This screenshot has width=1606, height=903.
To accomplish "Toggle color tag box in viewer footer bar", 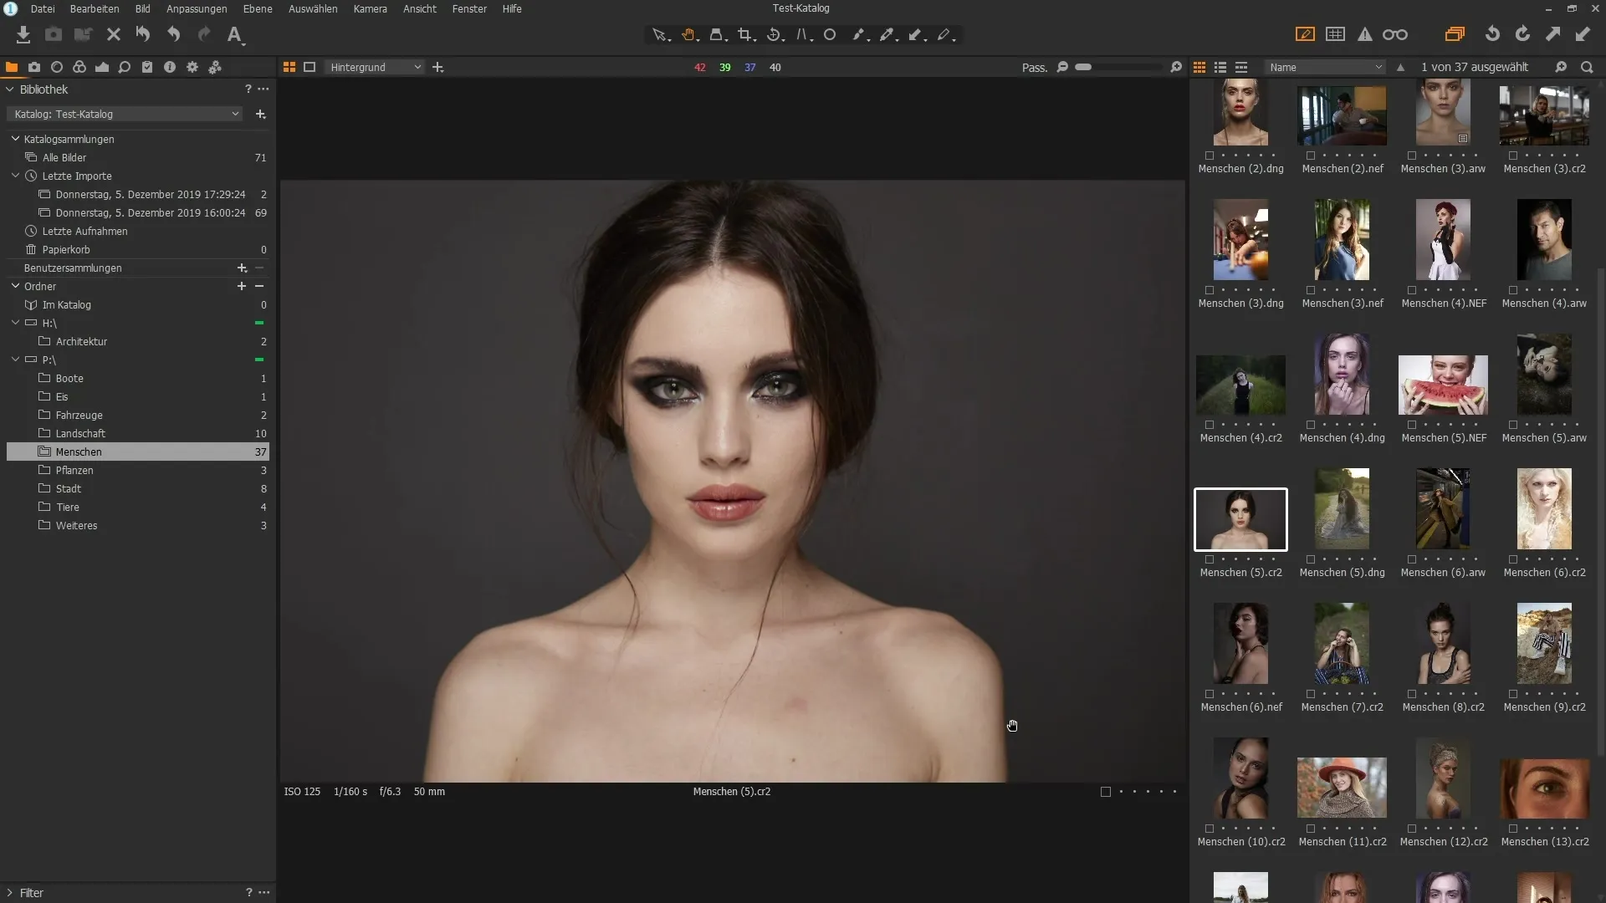I will click(x=1106, y=792).
